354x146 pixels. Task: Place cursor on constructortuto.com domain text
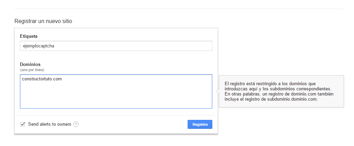[42, 79]
